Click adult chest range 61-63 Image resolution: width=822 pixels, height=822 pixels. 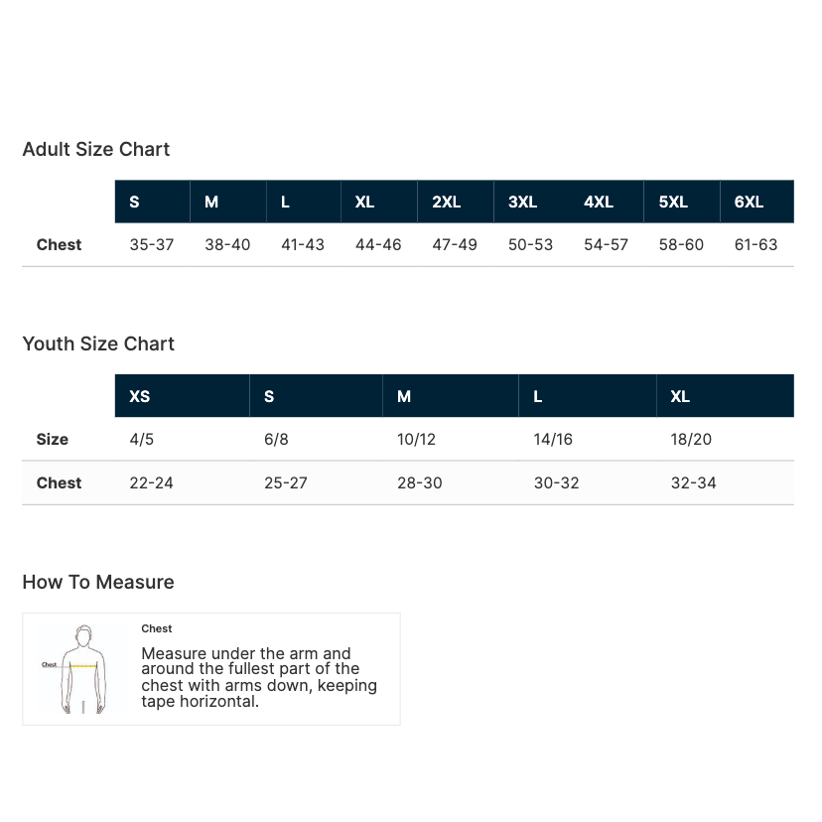tap(755, 244)
